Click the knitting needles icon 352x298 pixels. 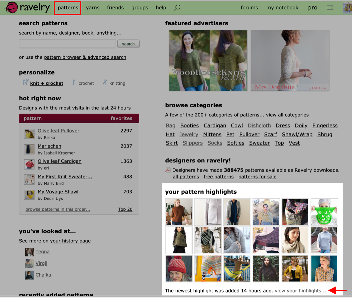[x=105, y=82]
